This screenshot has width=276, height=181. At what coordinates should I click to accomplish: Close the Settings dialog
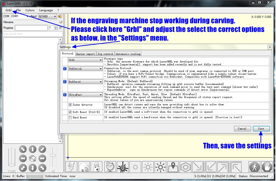270,47
